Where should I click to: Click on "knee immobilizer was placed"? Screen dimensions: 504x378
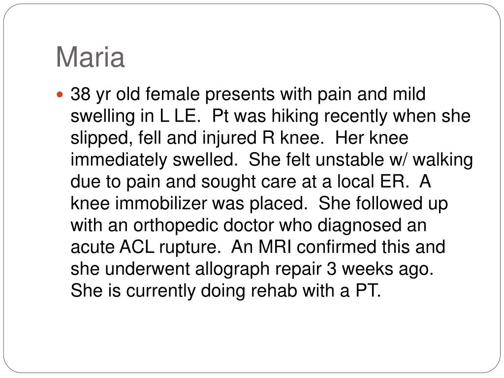(187, 203)
